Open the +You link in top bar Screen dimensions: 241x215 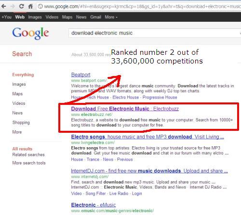point(6,17)
